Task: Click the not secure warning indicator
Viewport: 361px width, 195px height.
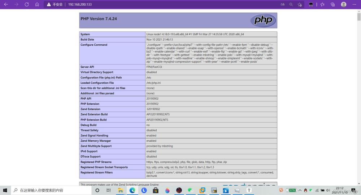Action: click(x=55, y=4)
